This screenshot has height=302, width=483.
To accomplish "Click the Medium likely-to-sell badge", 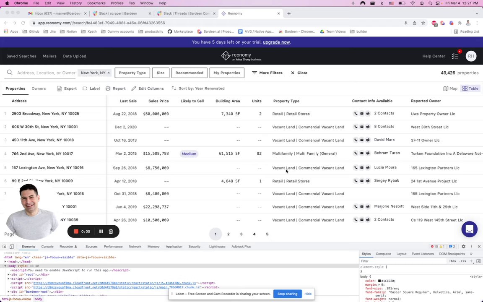I will click(x=189, y=154).
